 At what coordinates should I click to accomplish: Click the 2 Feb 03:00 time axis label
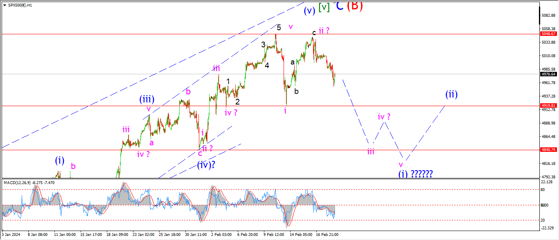(221, 235)
